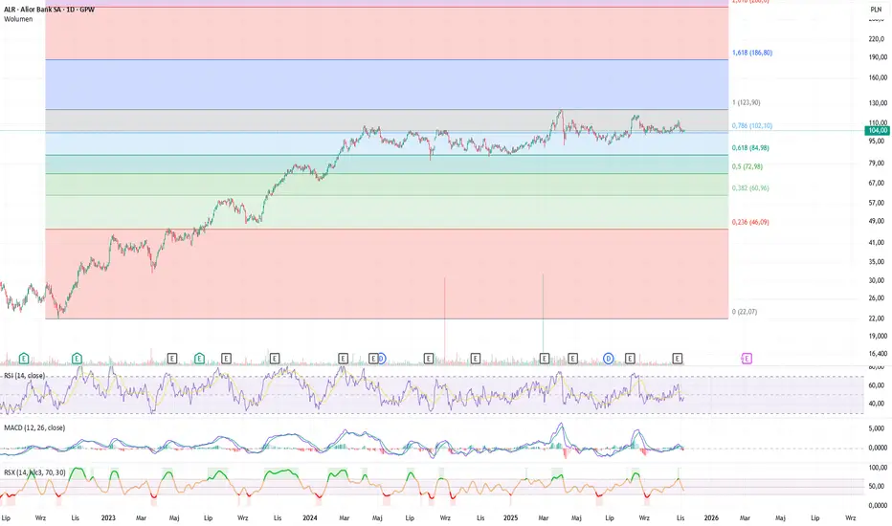Click the 30,00 price axis value
The height and width of the screenshot is (526, 892).
[x=877, y=280]
